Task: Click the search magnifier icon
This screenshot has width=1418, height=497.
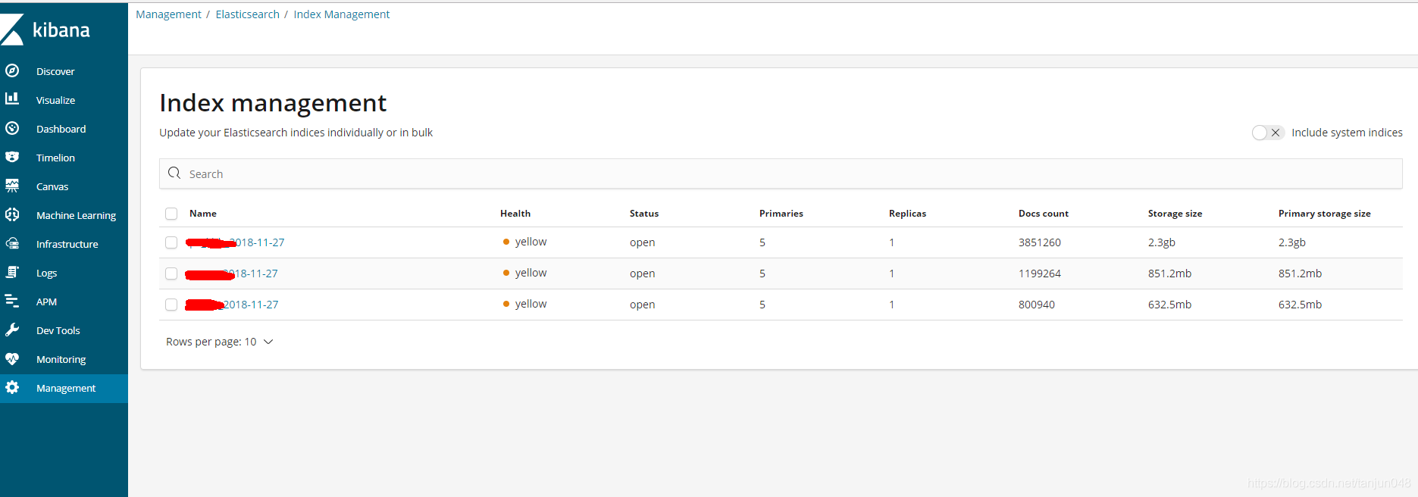Action: click(x=174, y=173)
